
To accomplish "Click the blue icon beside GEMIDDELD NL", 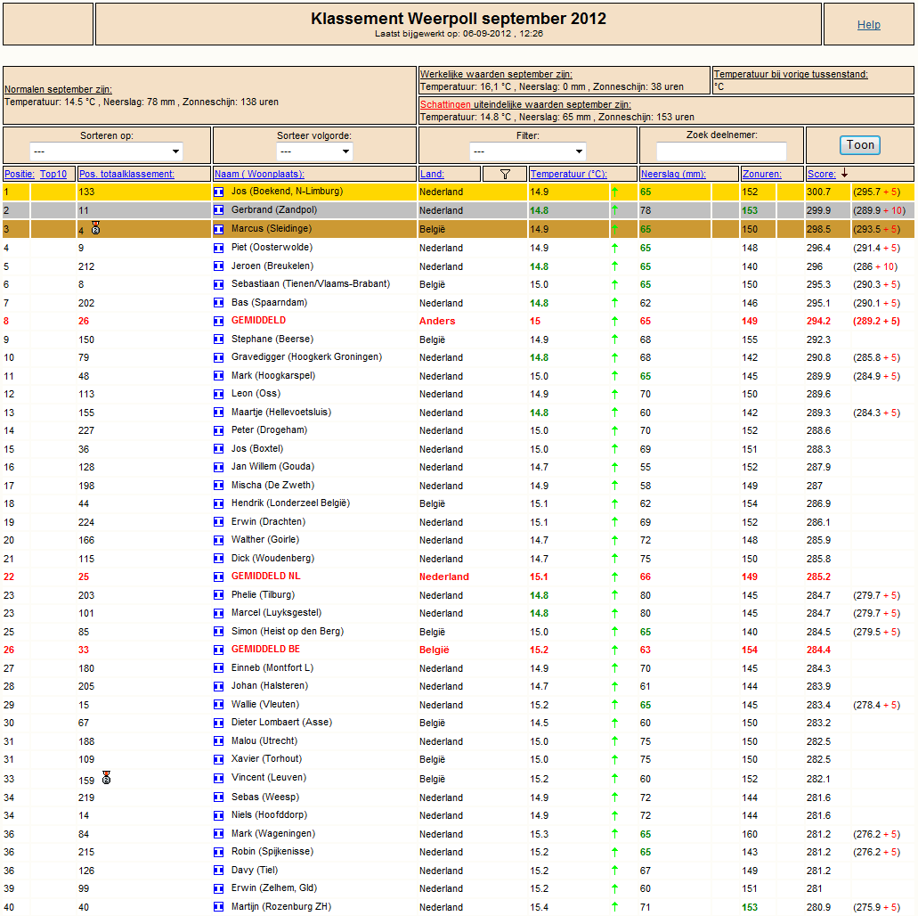I will 218,577.
